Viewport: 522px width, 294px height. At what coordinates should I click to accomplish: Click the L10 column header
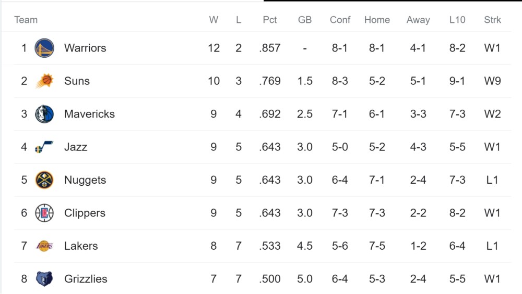(457, 20)
